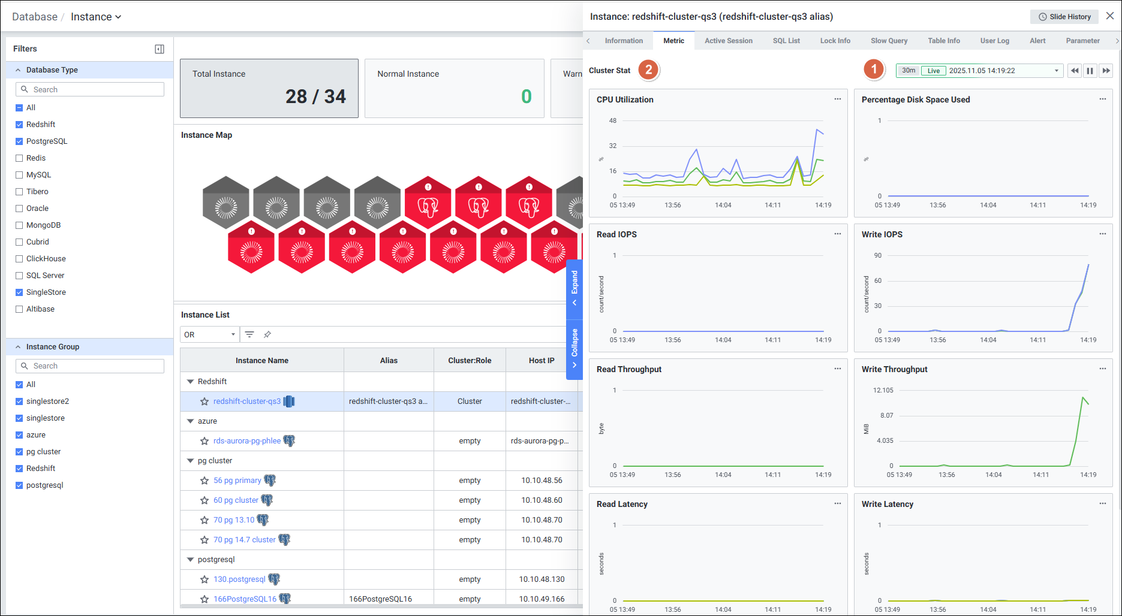The height and width of the screenshot is (616, 1122).
Task: Toggle the pg cluster instance group checkbox
Action: point(19,452)
